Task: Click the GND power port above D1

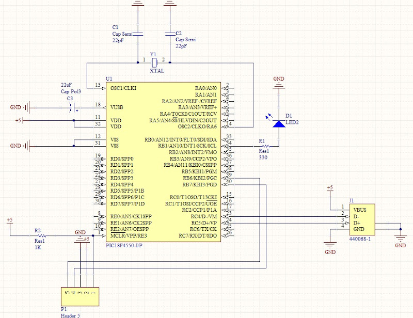Action: click(x=279, y=82)
